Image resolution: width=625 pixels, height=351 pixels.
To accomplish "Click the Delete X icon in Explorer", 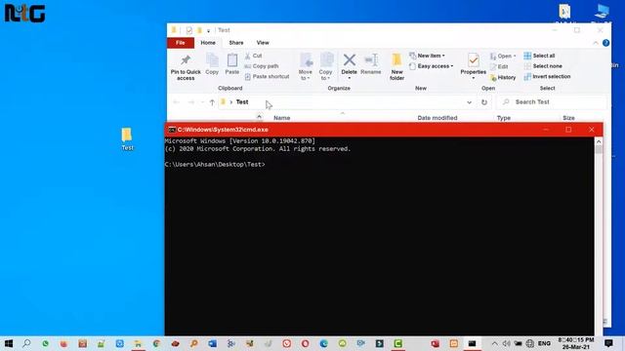I will [x=350, y=60].
